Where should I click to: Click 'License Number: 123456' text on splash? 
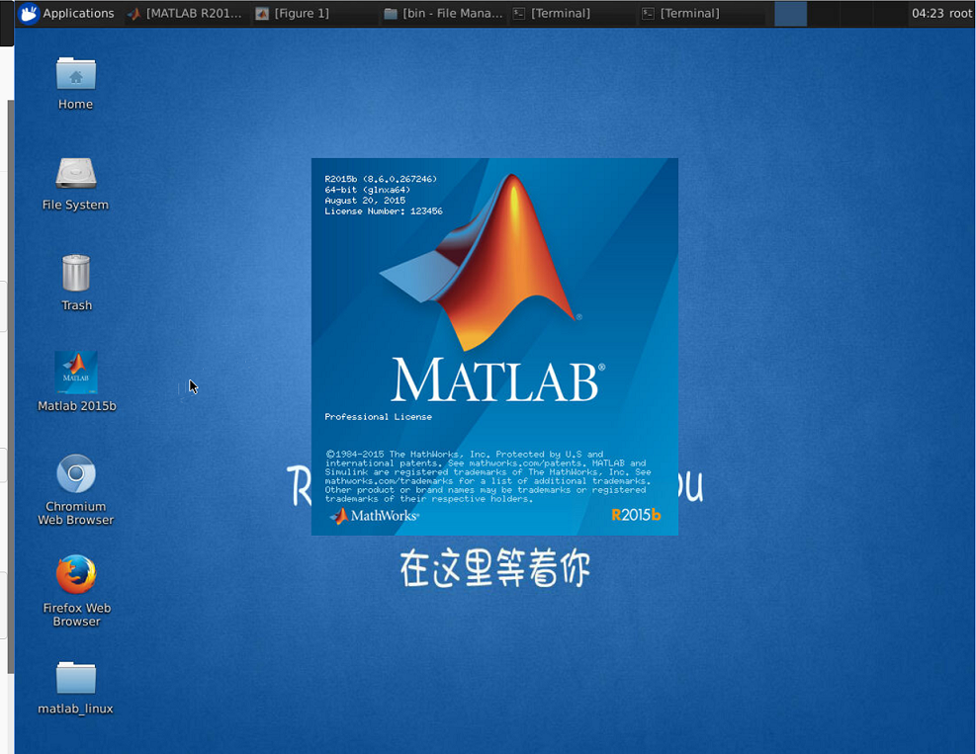tap(384, 211)
